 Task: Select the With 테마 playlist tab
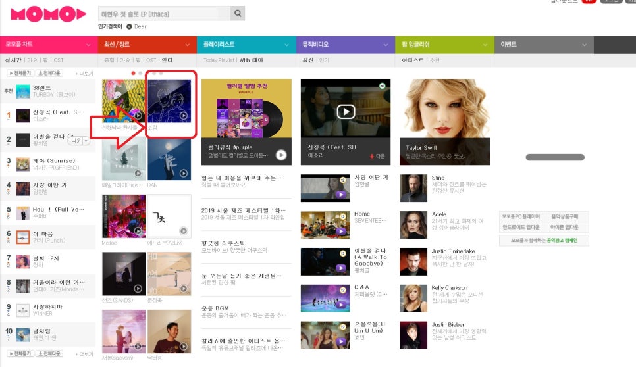pos(251,60)
